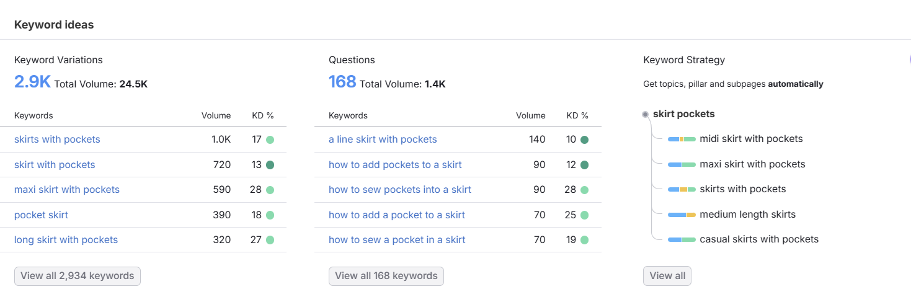Click the 320 volume value
The image size is (911, 302).
[222, 240]
